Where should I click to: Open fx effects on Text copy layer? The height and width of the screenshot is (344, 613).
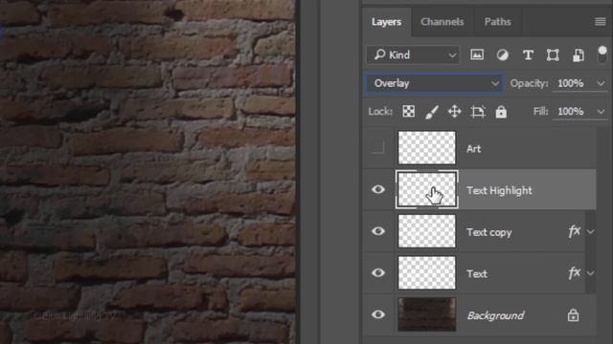coord(574,231)
